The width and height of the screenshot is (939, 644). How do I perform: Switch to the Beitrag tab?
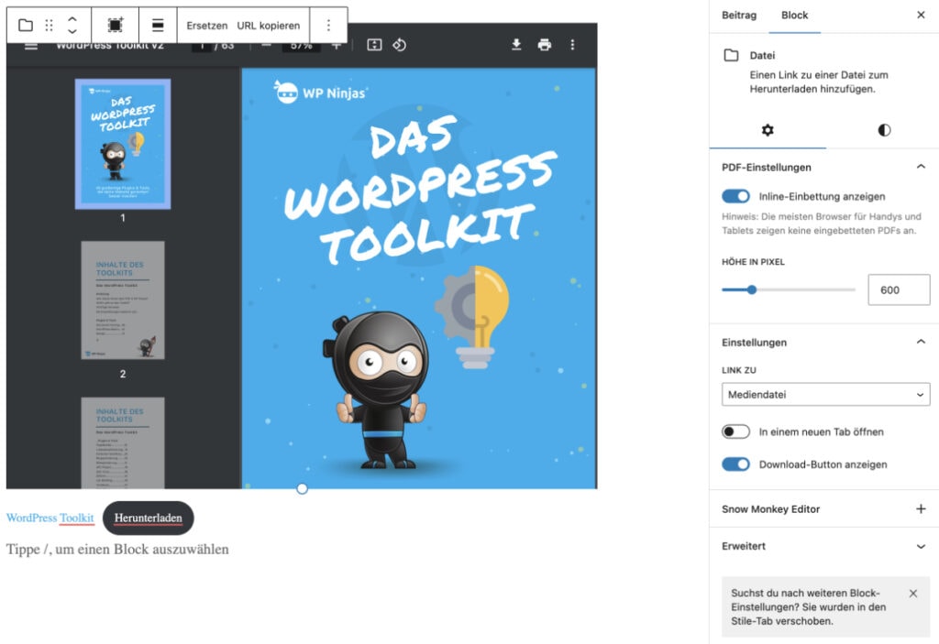738,15
